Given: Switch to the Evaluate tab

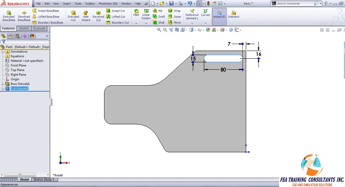Looking at the screenshot, I should point(39,28).
